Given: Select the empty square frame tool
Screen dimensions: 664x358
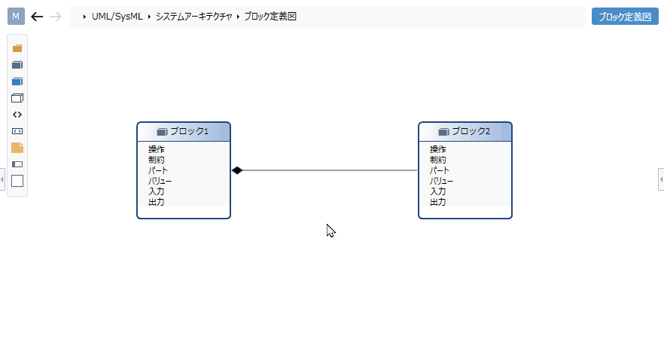Looking at the screenshot, I should pyautogui.click(x=17, y=181).
